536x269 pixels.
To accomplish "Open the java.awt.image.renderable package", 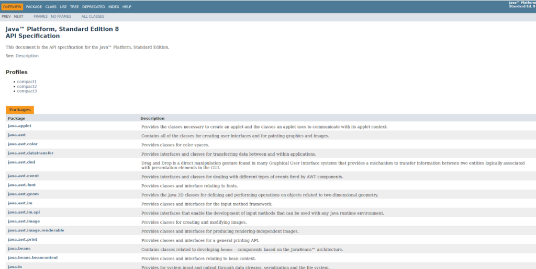I will (36, 230).
